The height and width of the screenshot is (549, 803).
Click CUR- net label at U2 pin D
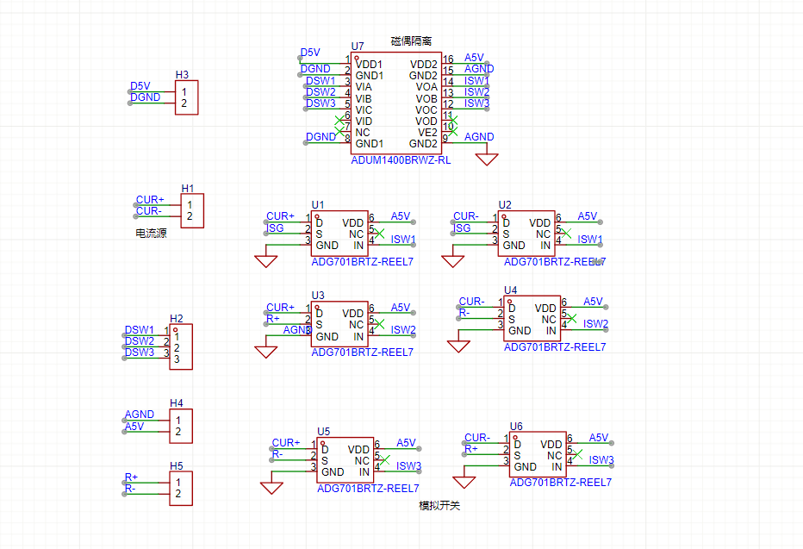click(465, 216)
